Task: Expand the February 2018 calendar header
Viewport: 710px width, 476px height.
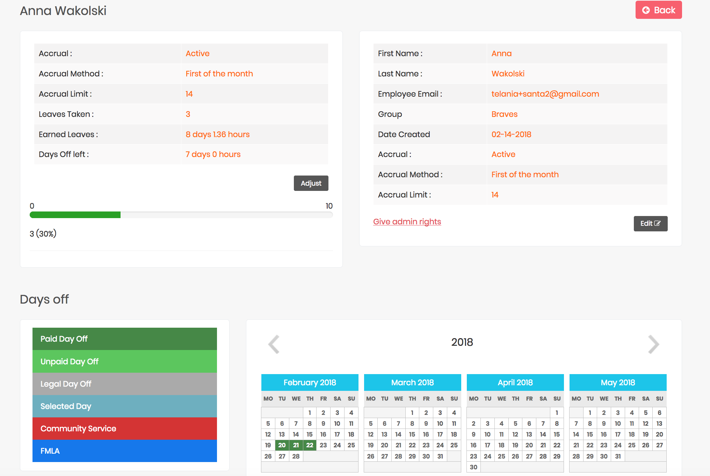Action: pos(310,382)
